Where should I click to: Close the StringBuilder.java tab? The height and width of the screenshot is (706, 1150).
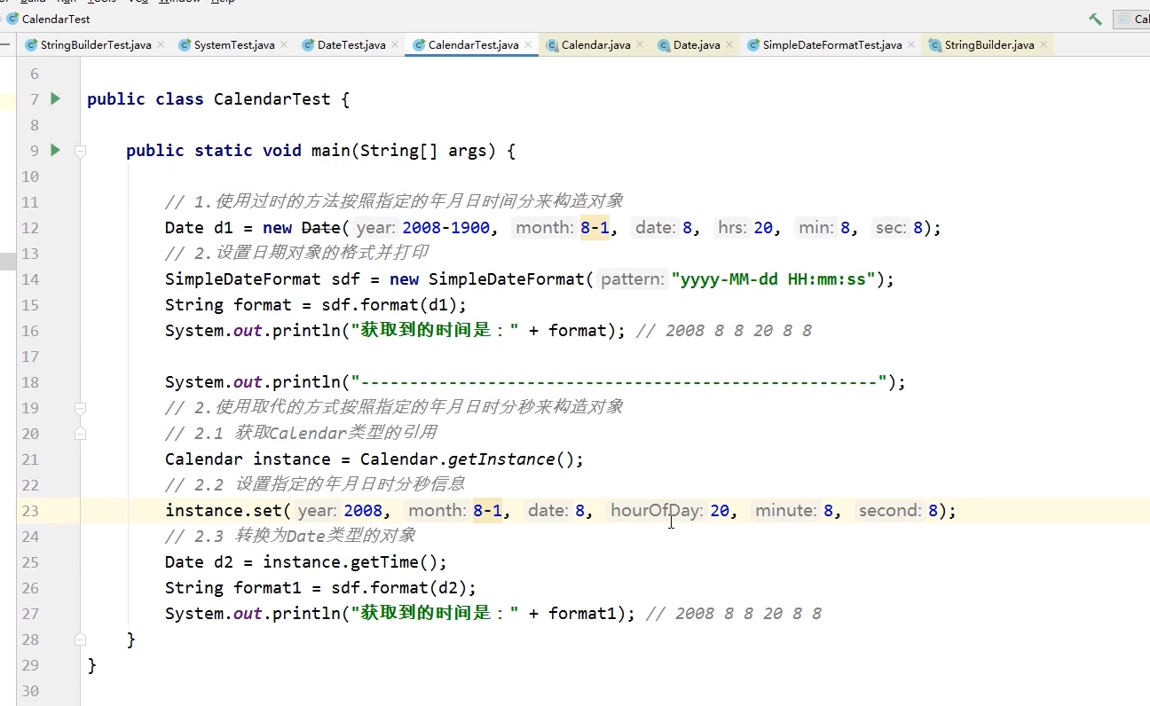click(x=1044, y=44)
